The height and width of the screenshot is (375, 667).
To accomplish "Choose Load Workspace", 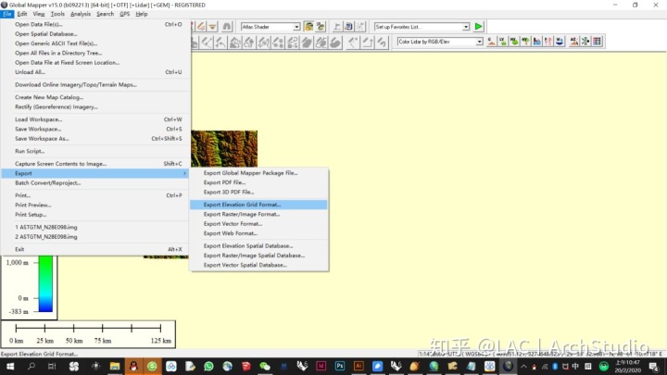I will (x=94, y=119).
